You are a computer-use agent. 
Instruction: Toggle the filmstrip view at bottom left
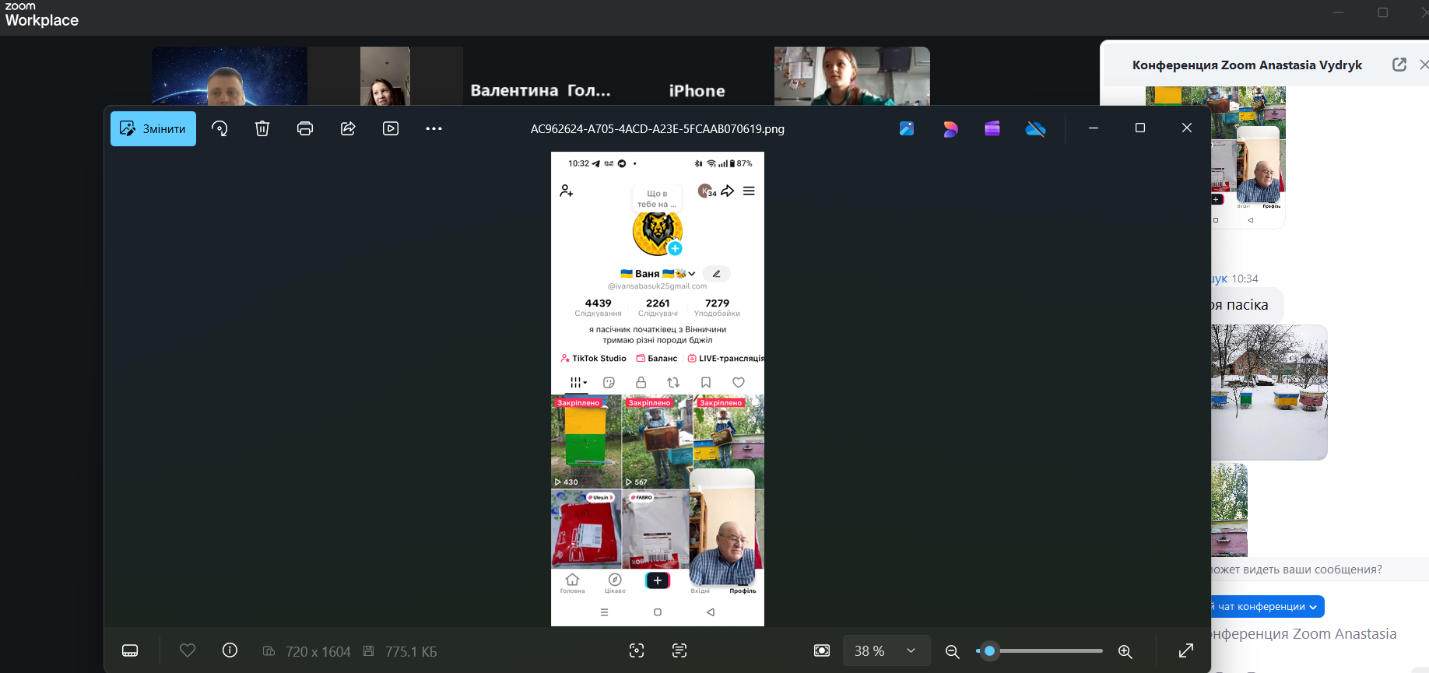click(x=130, y=651)
